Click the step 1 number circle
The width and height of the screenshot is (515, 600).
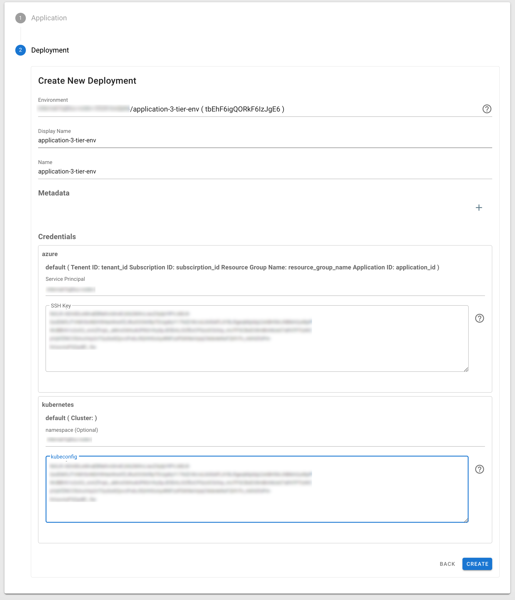(x=20, y=18)
